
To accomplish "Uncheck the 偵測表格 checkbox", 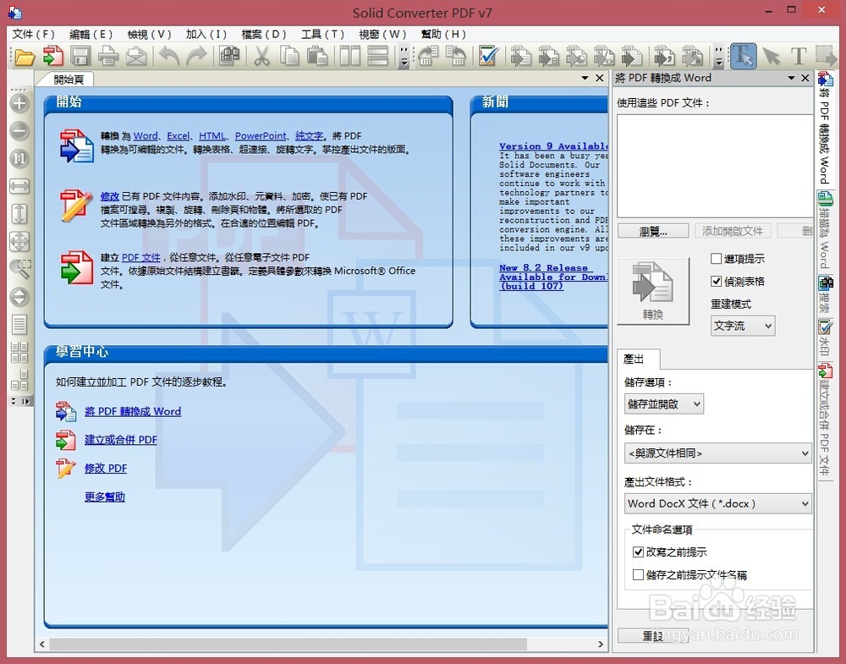I will 716,281.
